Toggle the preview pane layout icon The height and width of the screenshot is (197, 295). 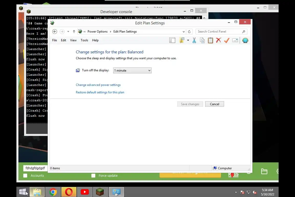click(x=172, y=40)
